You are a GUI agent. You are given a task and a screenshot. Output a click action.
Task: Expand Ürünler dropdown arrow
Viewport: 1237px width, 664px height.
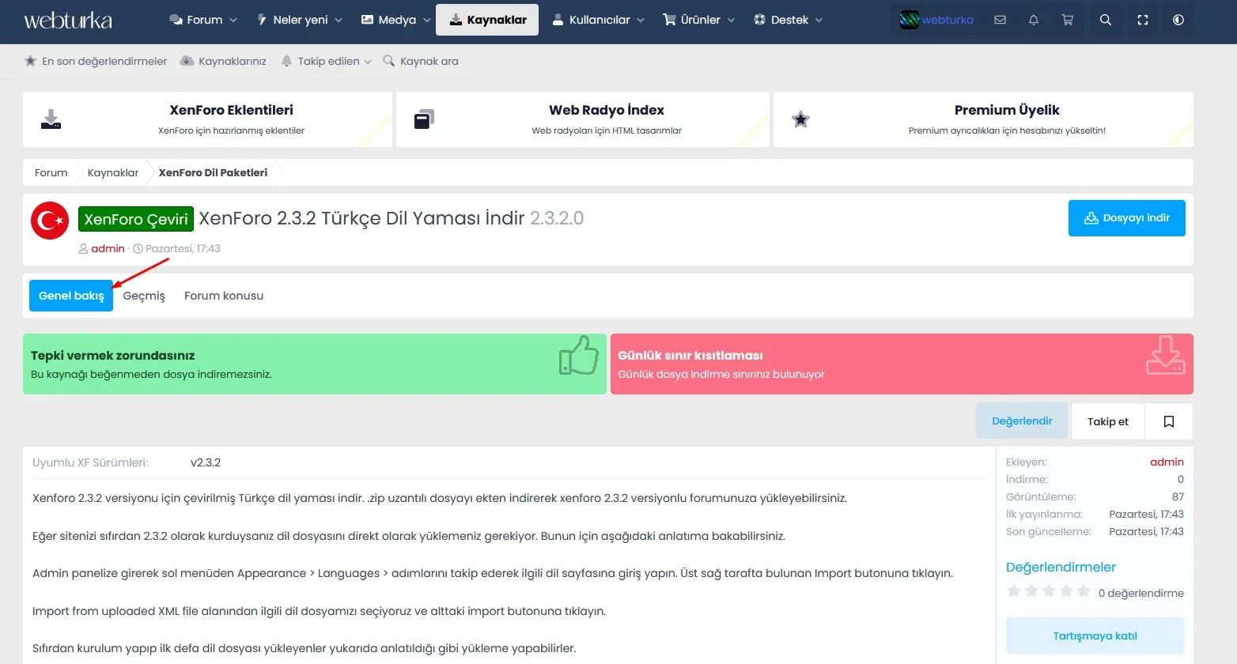(x=731, y=20)
